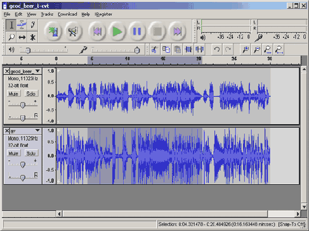The image size is (309, 231).
Task: Click the horizontal scrollbar right arrow
Action: [298, 214]
